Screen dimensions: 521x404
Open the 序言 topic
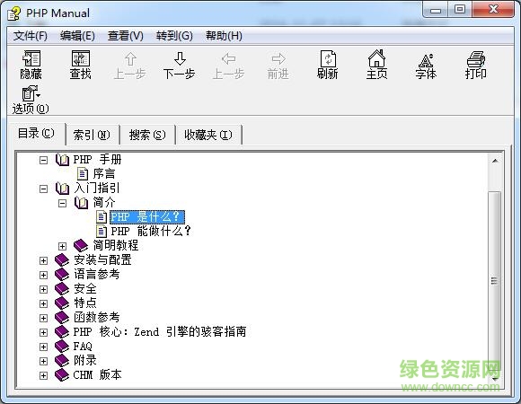pyautogui.click(x=104, y=173)
